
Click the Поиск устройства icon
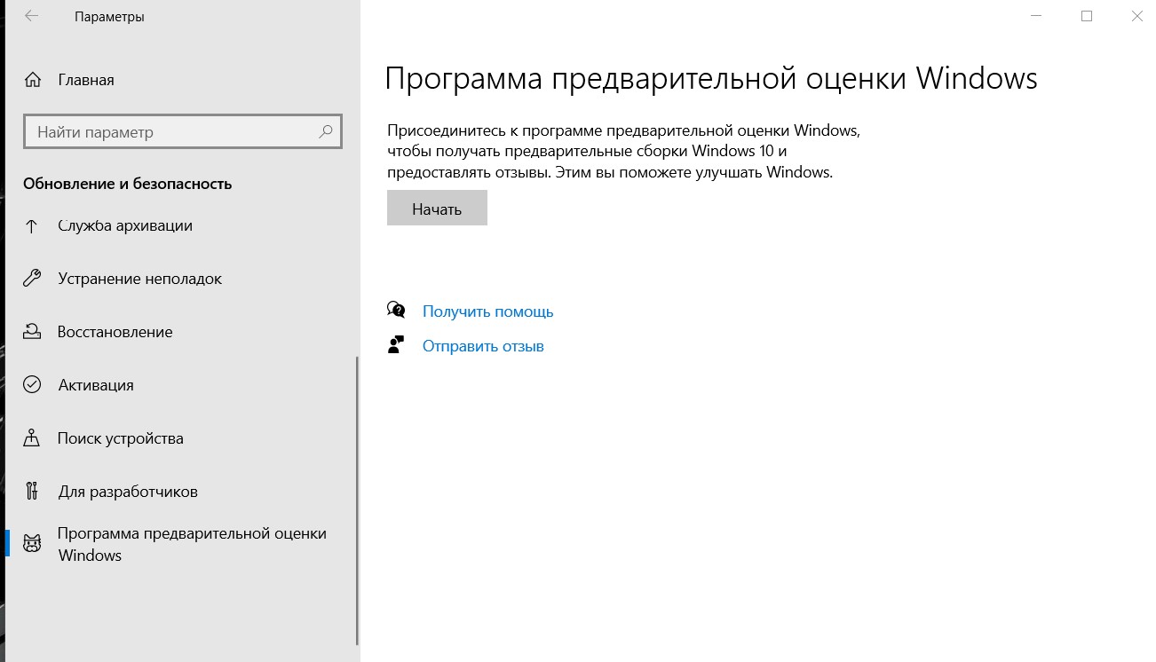pyautogui.click(x=32, y=438)
